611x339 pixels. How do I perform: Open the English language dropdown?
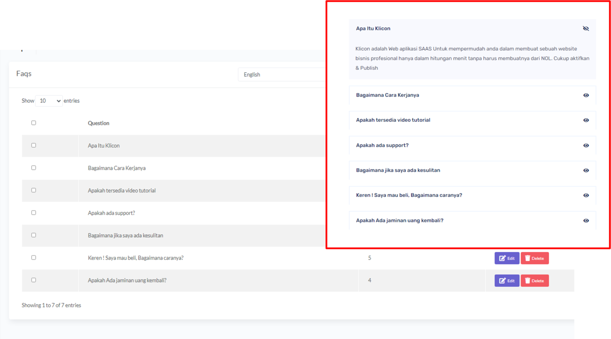click(x=282, y=75)
